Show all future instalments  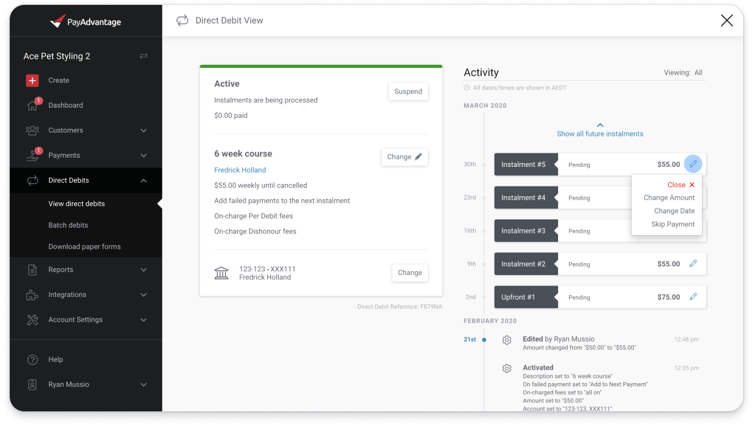[x=600, y=133]
